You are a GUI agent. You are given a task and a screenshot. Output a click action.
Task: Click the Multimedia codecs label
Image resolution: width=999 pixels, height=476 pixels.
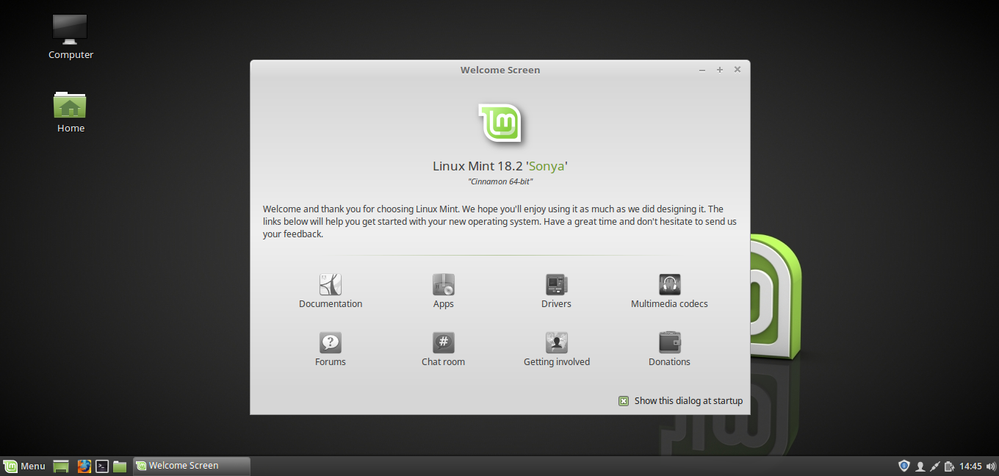pos(669,303)
